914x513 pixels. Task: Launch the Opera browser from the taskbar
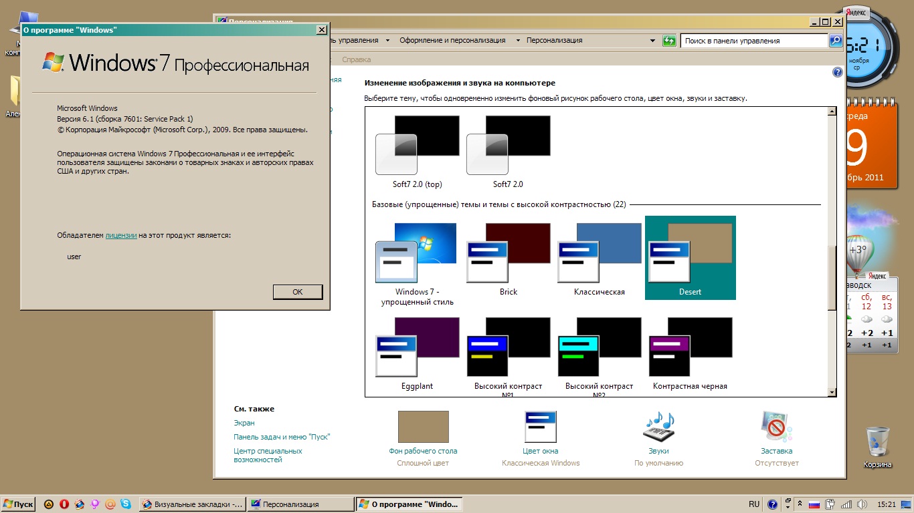tap(64, 504)
